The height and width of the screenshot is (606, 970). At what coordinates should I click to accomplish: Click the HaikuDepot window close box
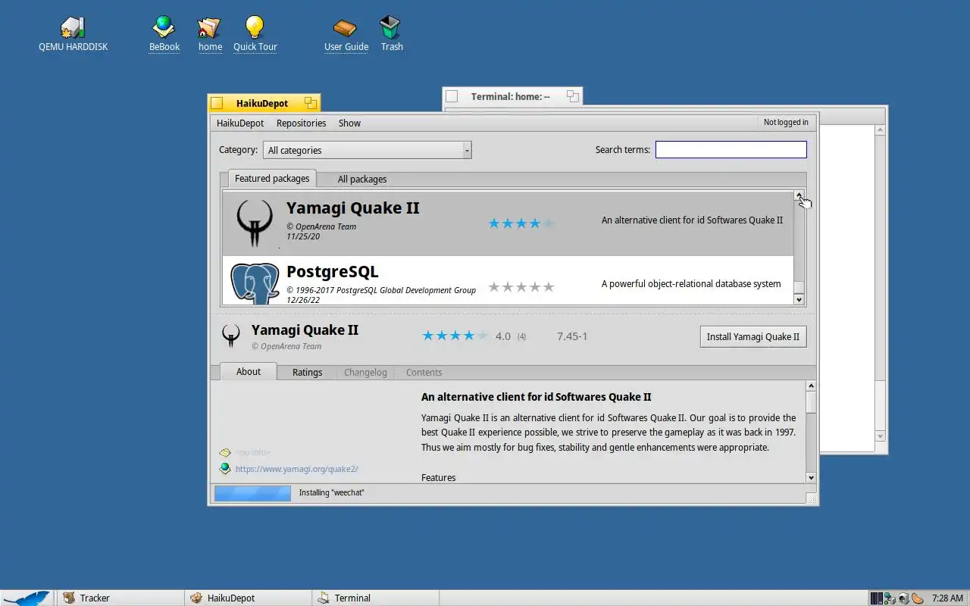[x=217, y=103]
